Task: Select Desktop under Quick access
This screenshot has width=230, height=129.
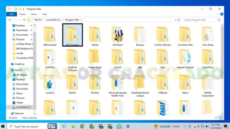Action: point(21,25)
